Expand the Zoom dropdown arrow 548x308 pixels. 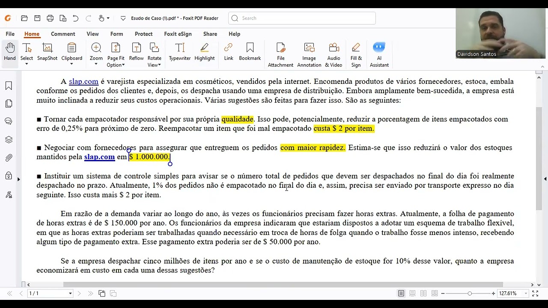coord(96,65)
